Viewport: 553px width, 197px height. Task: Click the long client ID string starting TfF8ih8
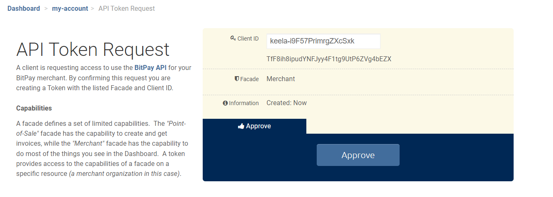329,59
